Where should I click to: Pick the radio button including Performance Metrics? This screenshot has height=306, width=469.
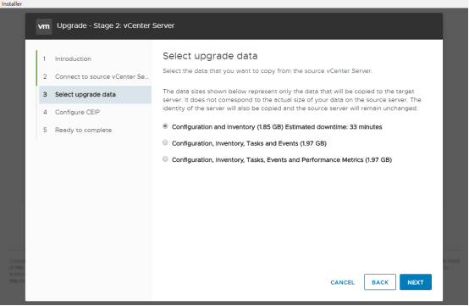pos(165,159)
